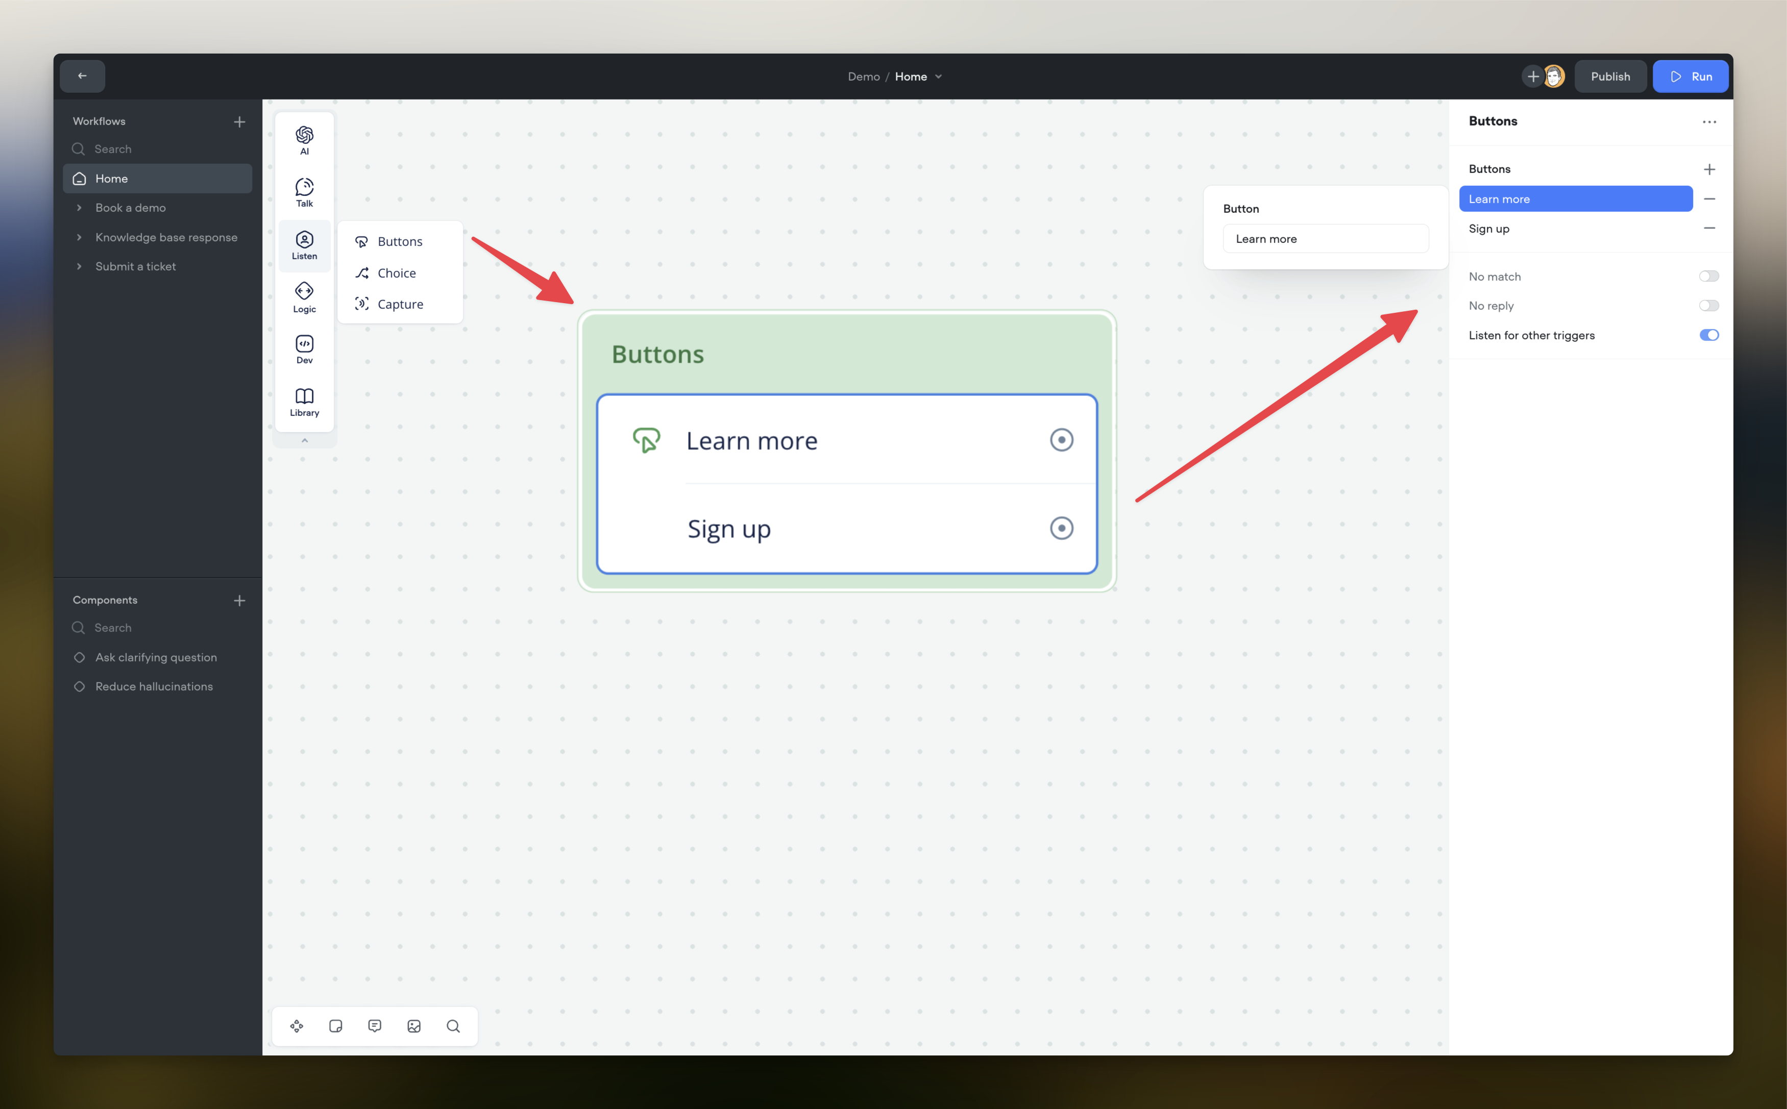
Task: Enable the No reply toggle
Action: pos(1709,306)
